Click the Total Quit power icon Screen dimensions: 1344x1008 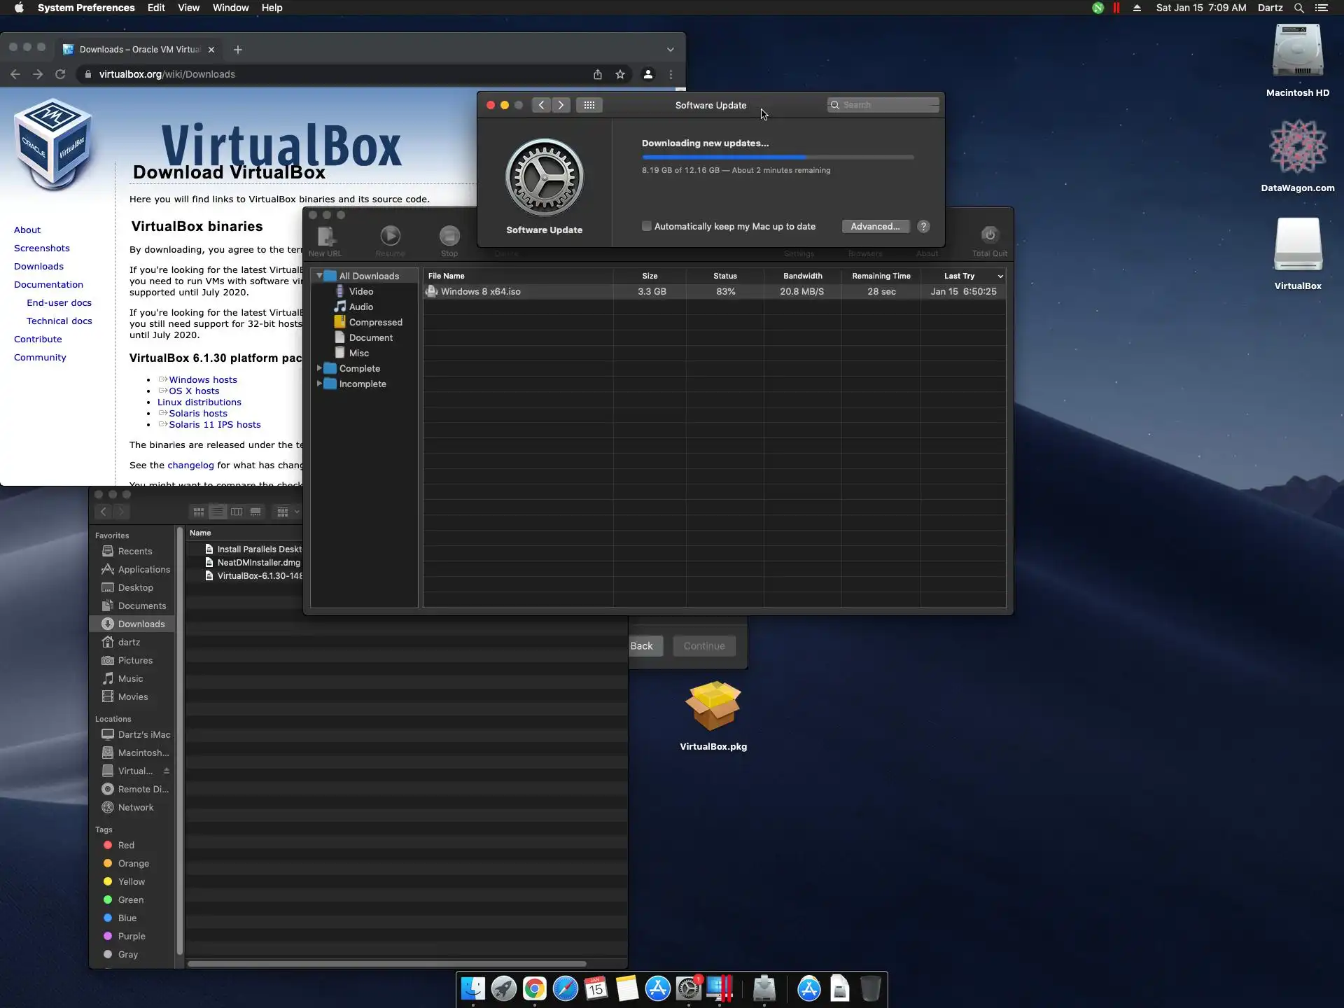(x=989, y=236)
